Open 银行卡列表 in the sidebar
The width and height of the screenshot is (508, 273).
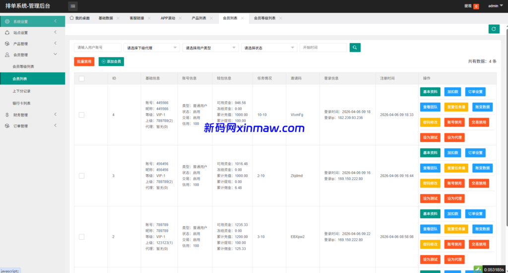pyautogui.click(x=32, y=103)
